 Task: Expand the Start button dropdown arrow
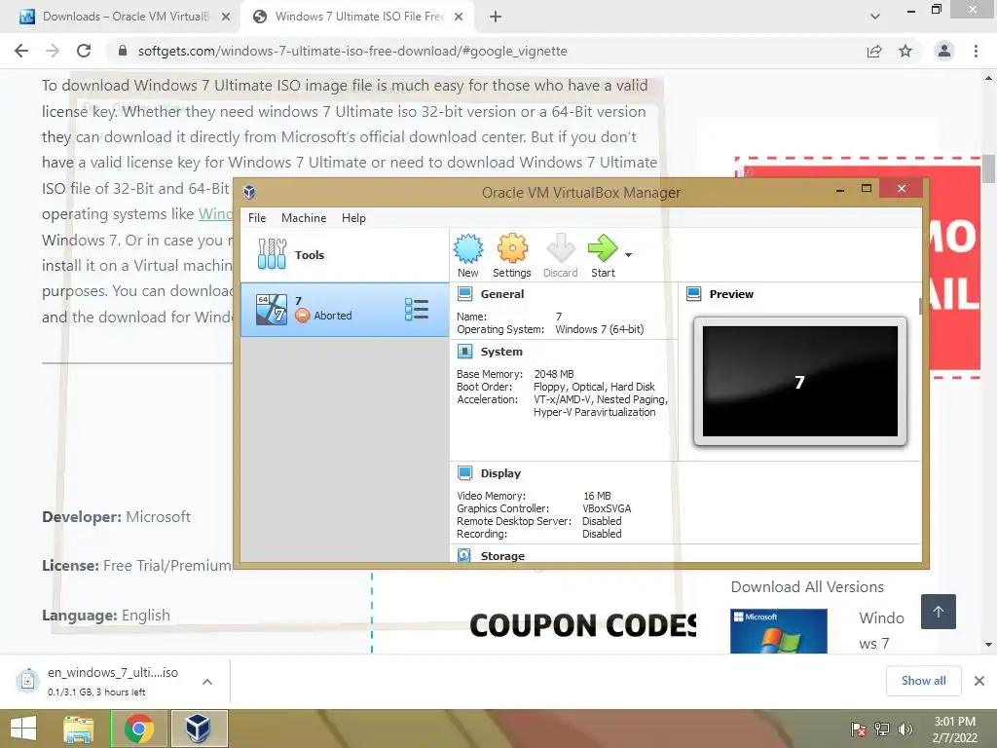coord(628,255)
